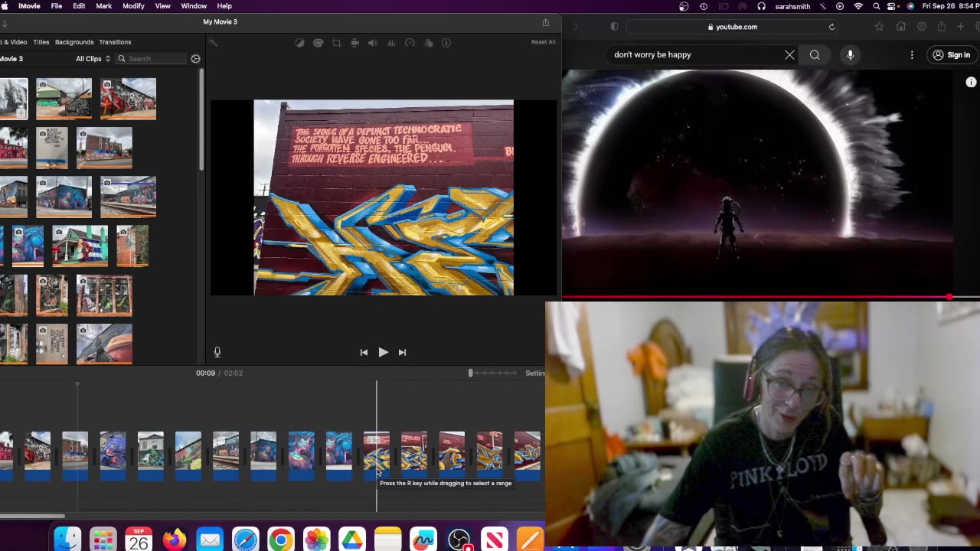Open the Noise Reduction and Equalizer tool
The width and height of the screenshot is (980, 551).
coord(391,43)
